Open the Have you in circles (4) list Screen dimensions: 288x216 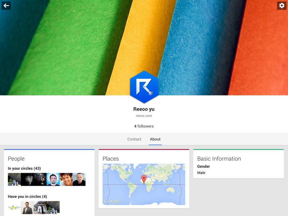click(27, 197)
